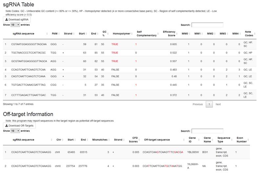Open the Off-target entries-per-page dropdown

coord(15,131)
